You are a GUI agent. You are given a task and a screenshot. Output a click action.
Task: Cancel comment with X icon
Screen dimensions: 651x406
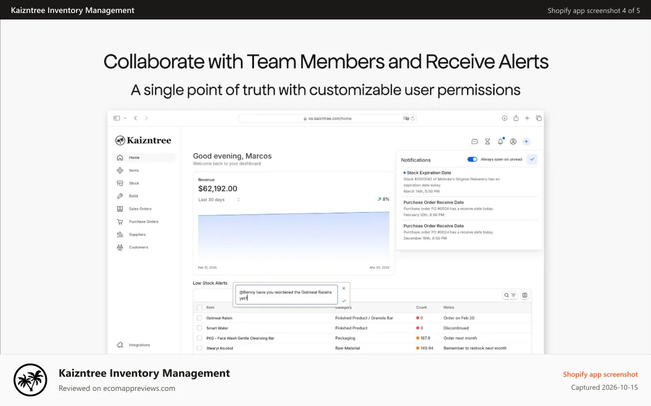click(x=344, y=289)
